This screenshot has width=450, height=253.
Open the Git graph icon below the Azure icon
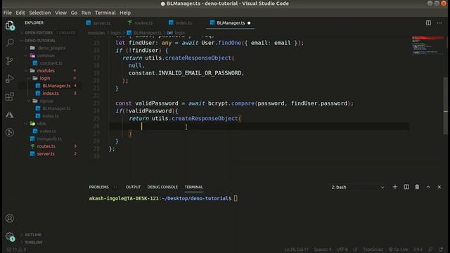pyautogui.click(x=10, y=132)
